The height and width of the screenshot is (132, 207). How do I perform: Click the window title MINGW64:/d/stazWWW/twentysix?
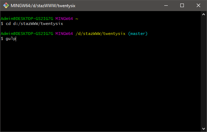coord(43,6)
